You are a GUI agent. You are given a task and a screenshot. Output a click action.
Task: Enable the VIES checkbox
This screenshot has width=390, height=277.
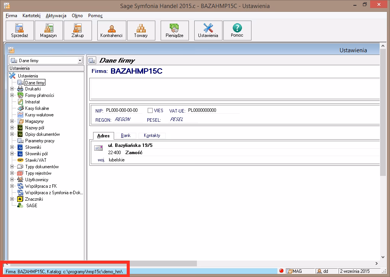pos(150,111)
